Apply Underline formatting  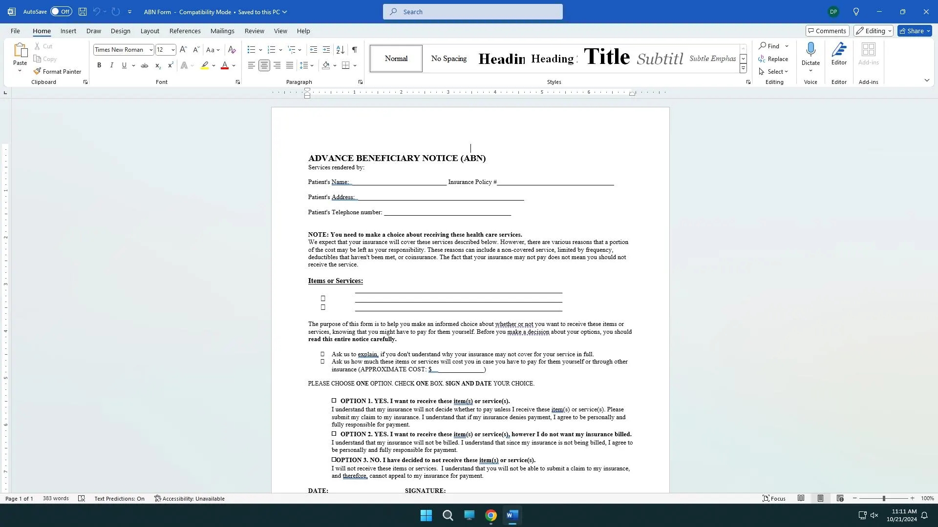click(x=124, y=65)
